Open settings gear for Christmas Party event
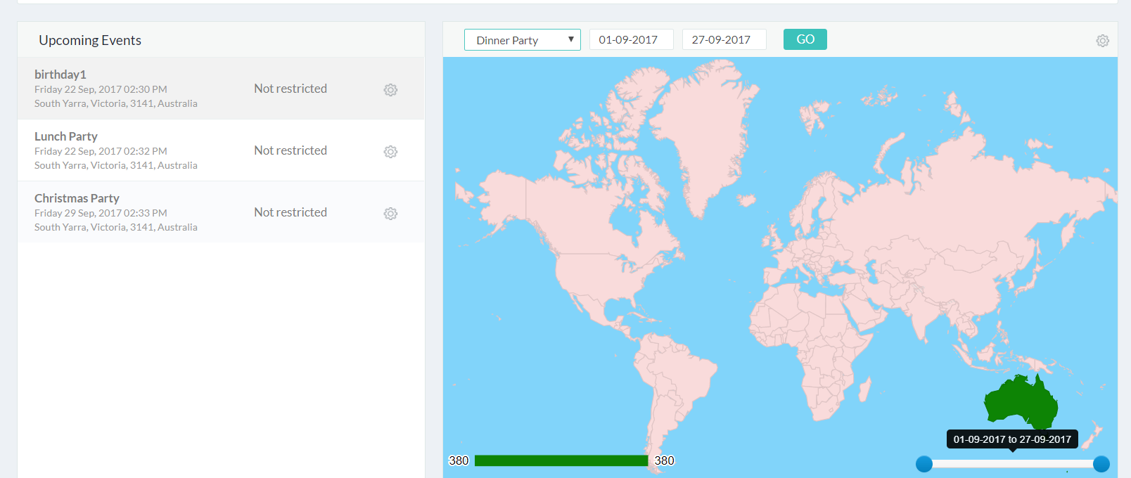Viewport: 1131px width, 478px height. tap(390, 214)
